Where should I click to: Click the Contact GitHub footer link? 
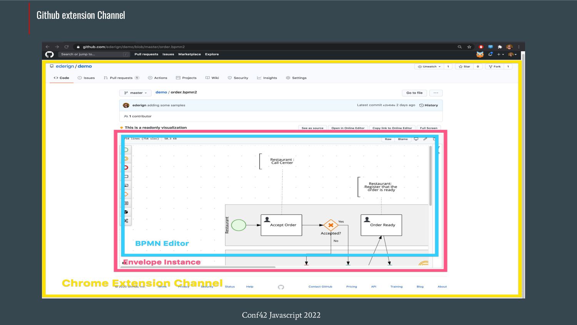tap(320, 286)
